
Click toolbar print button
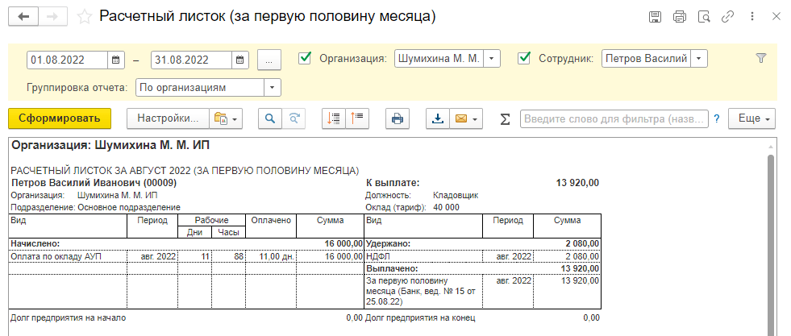tap(397, 118)
